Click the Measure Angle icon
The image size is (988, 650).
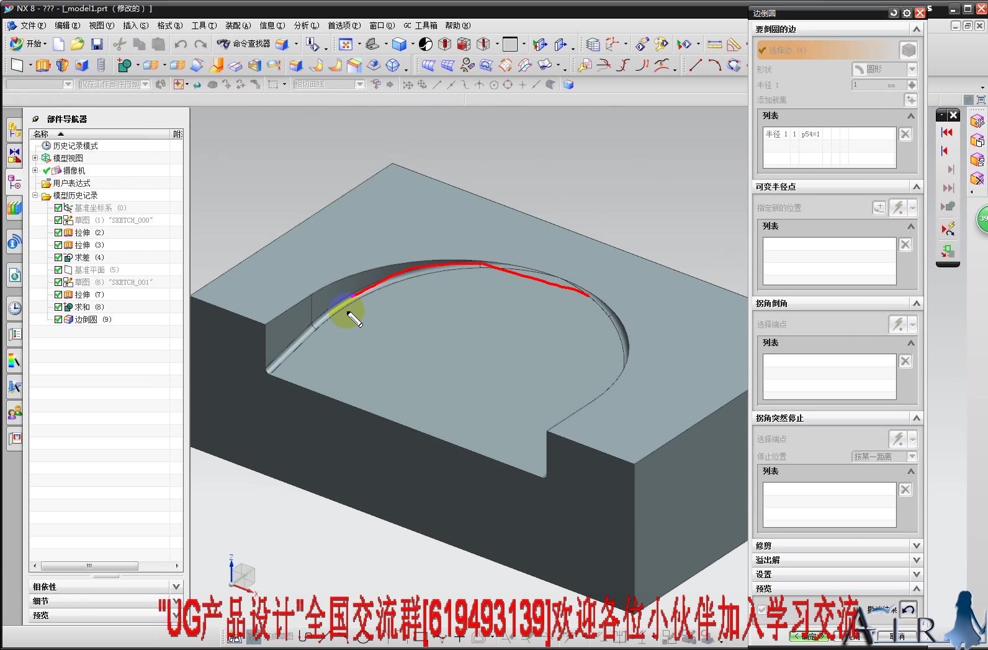coord(734,44)
